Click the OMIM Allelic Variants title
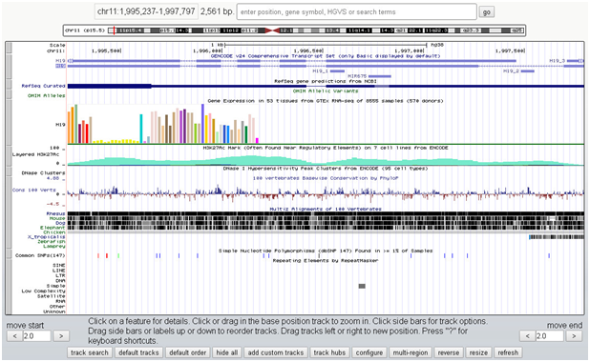This screenshot has height=362, width=590. (x=326, y=90)
